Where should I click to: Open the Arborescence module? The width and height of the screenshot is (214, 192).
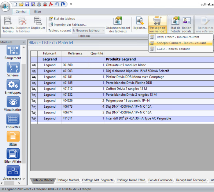pyautogui.click(x=13, y=173)
